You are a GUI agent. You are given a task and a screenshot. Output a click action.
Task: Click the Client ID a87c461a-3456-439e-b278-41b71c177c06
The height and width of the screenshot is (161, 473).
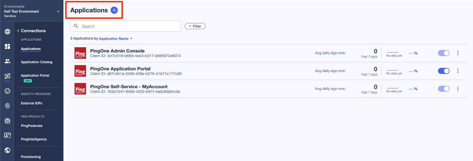[136, 74]
